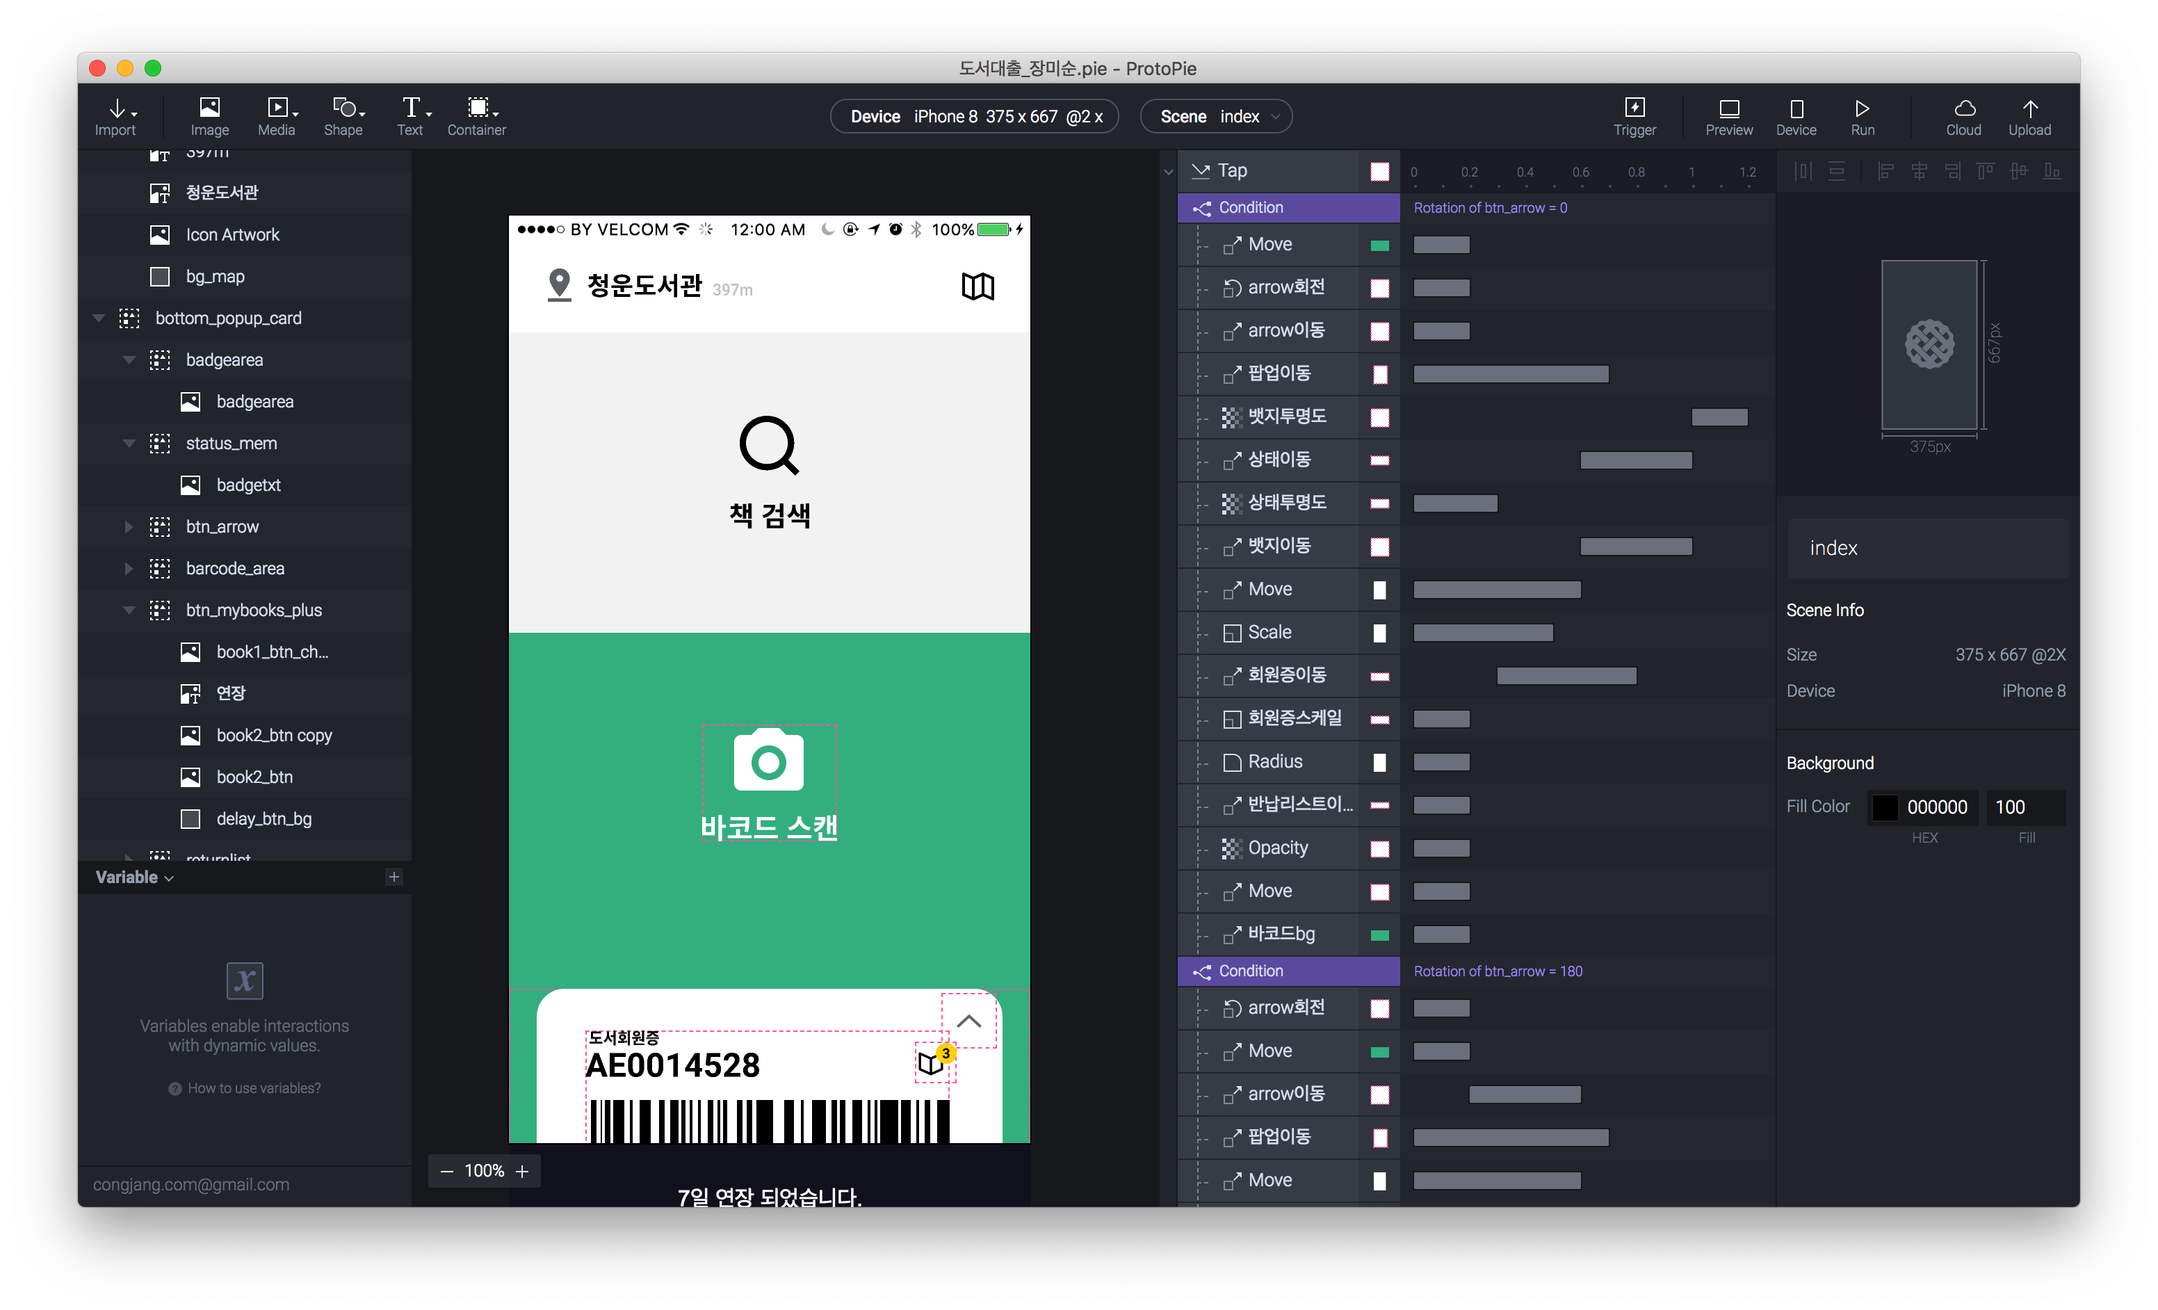Screen dimensions: 2158x1310
Task: Edit the Fill 100 opacity field
Action: pyautogui.click(x=2025, y=807)
